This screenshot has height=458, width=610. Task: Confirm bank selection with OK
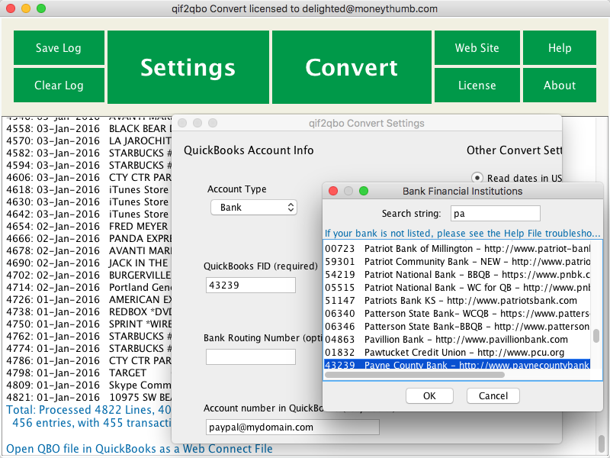(x=429, y=395)
